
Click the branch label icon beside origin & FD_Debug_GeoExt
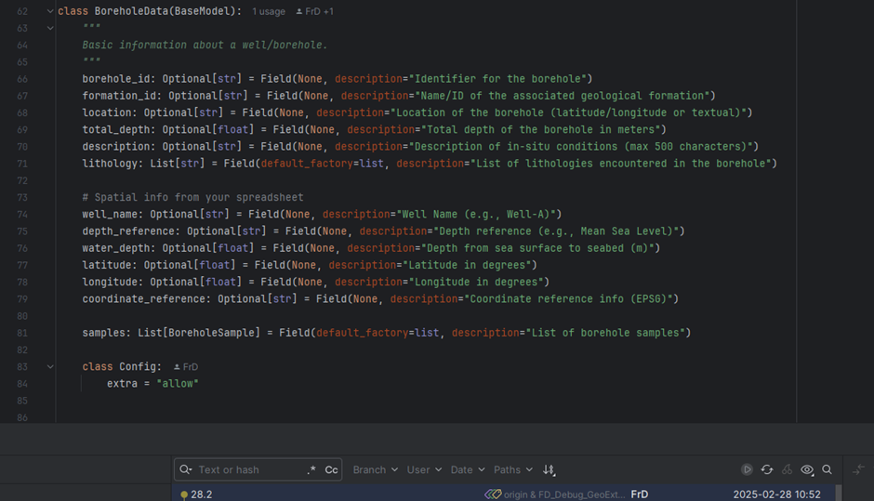click(493, 494)
